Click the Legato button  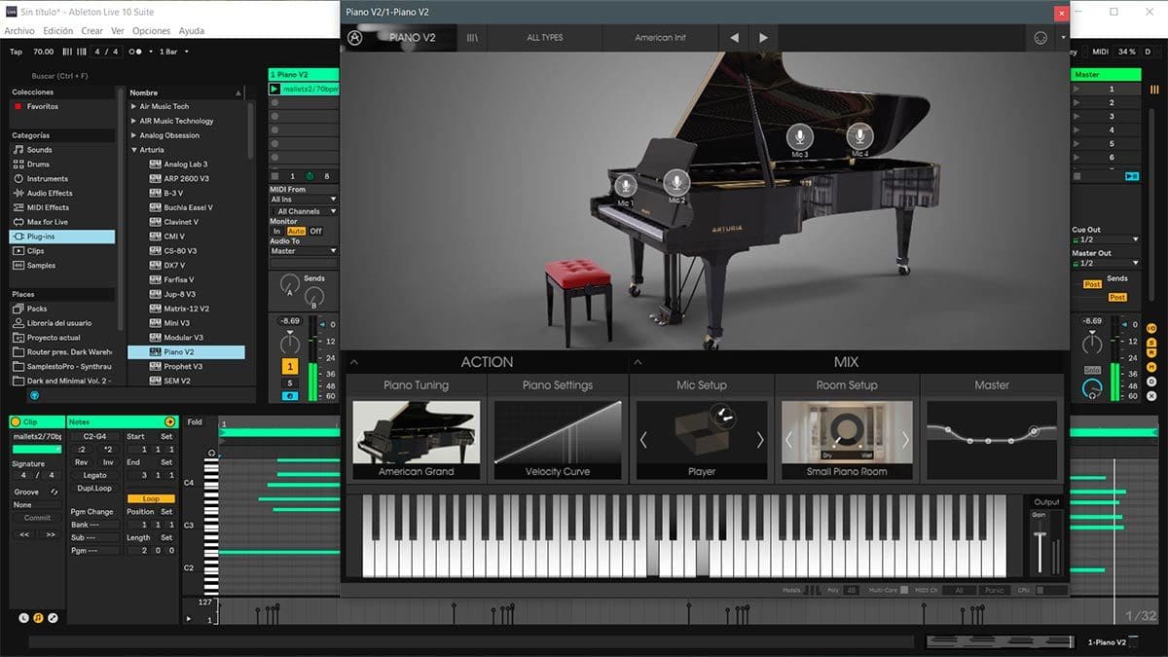[95, 475]
